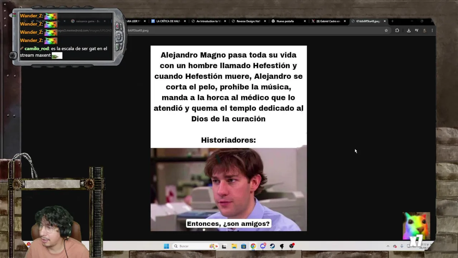Screen dimensions: 458x258
Task: Open the black bird app icon on taskbar
Action: coord(282,246)
